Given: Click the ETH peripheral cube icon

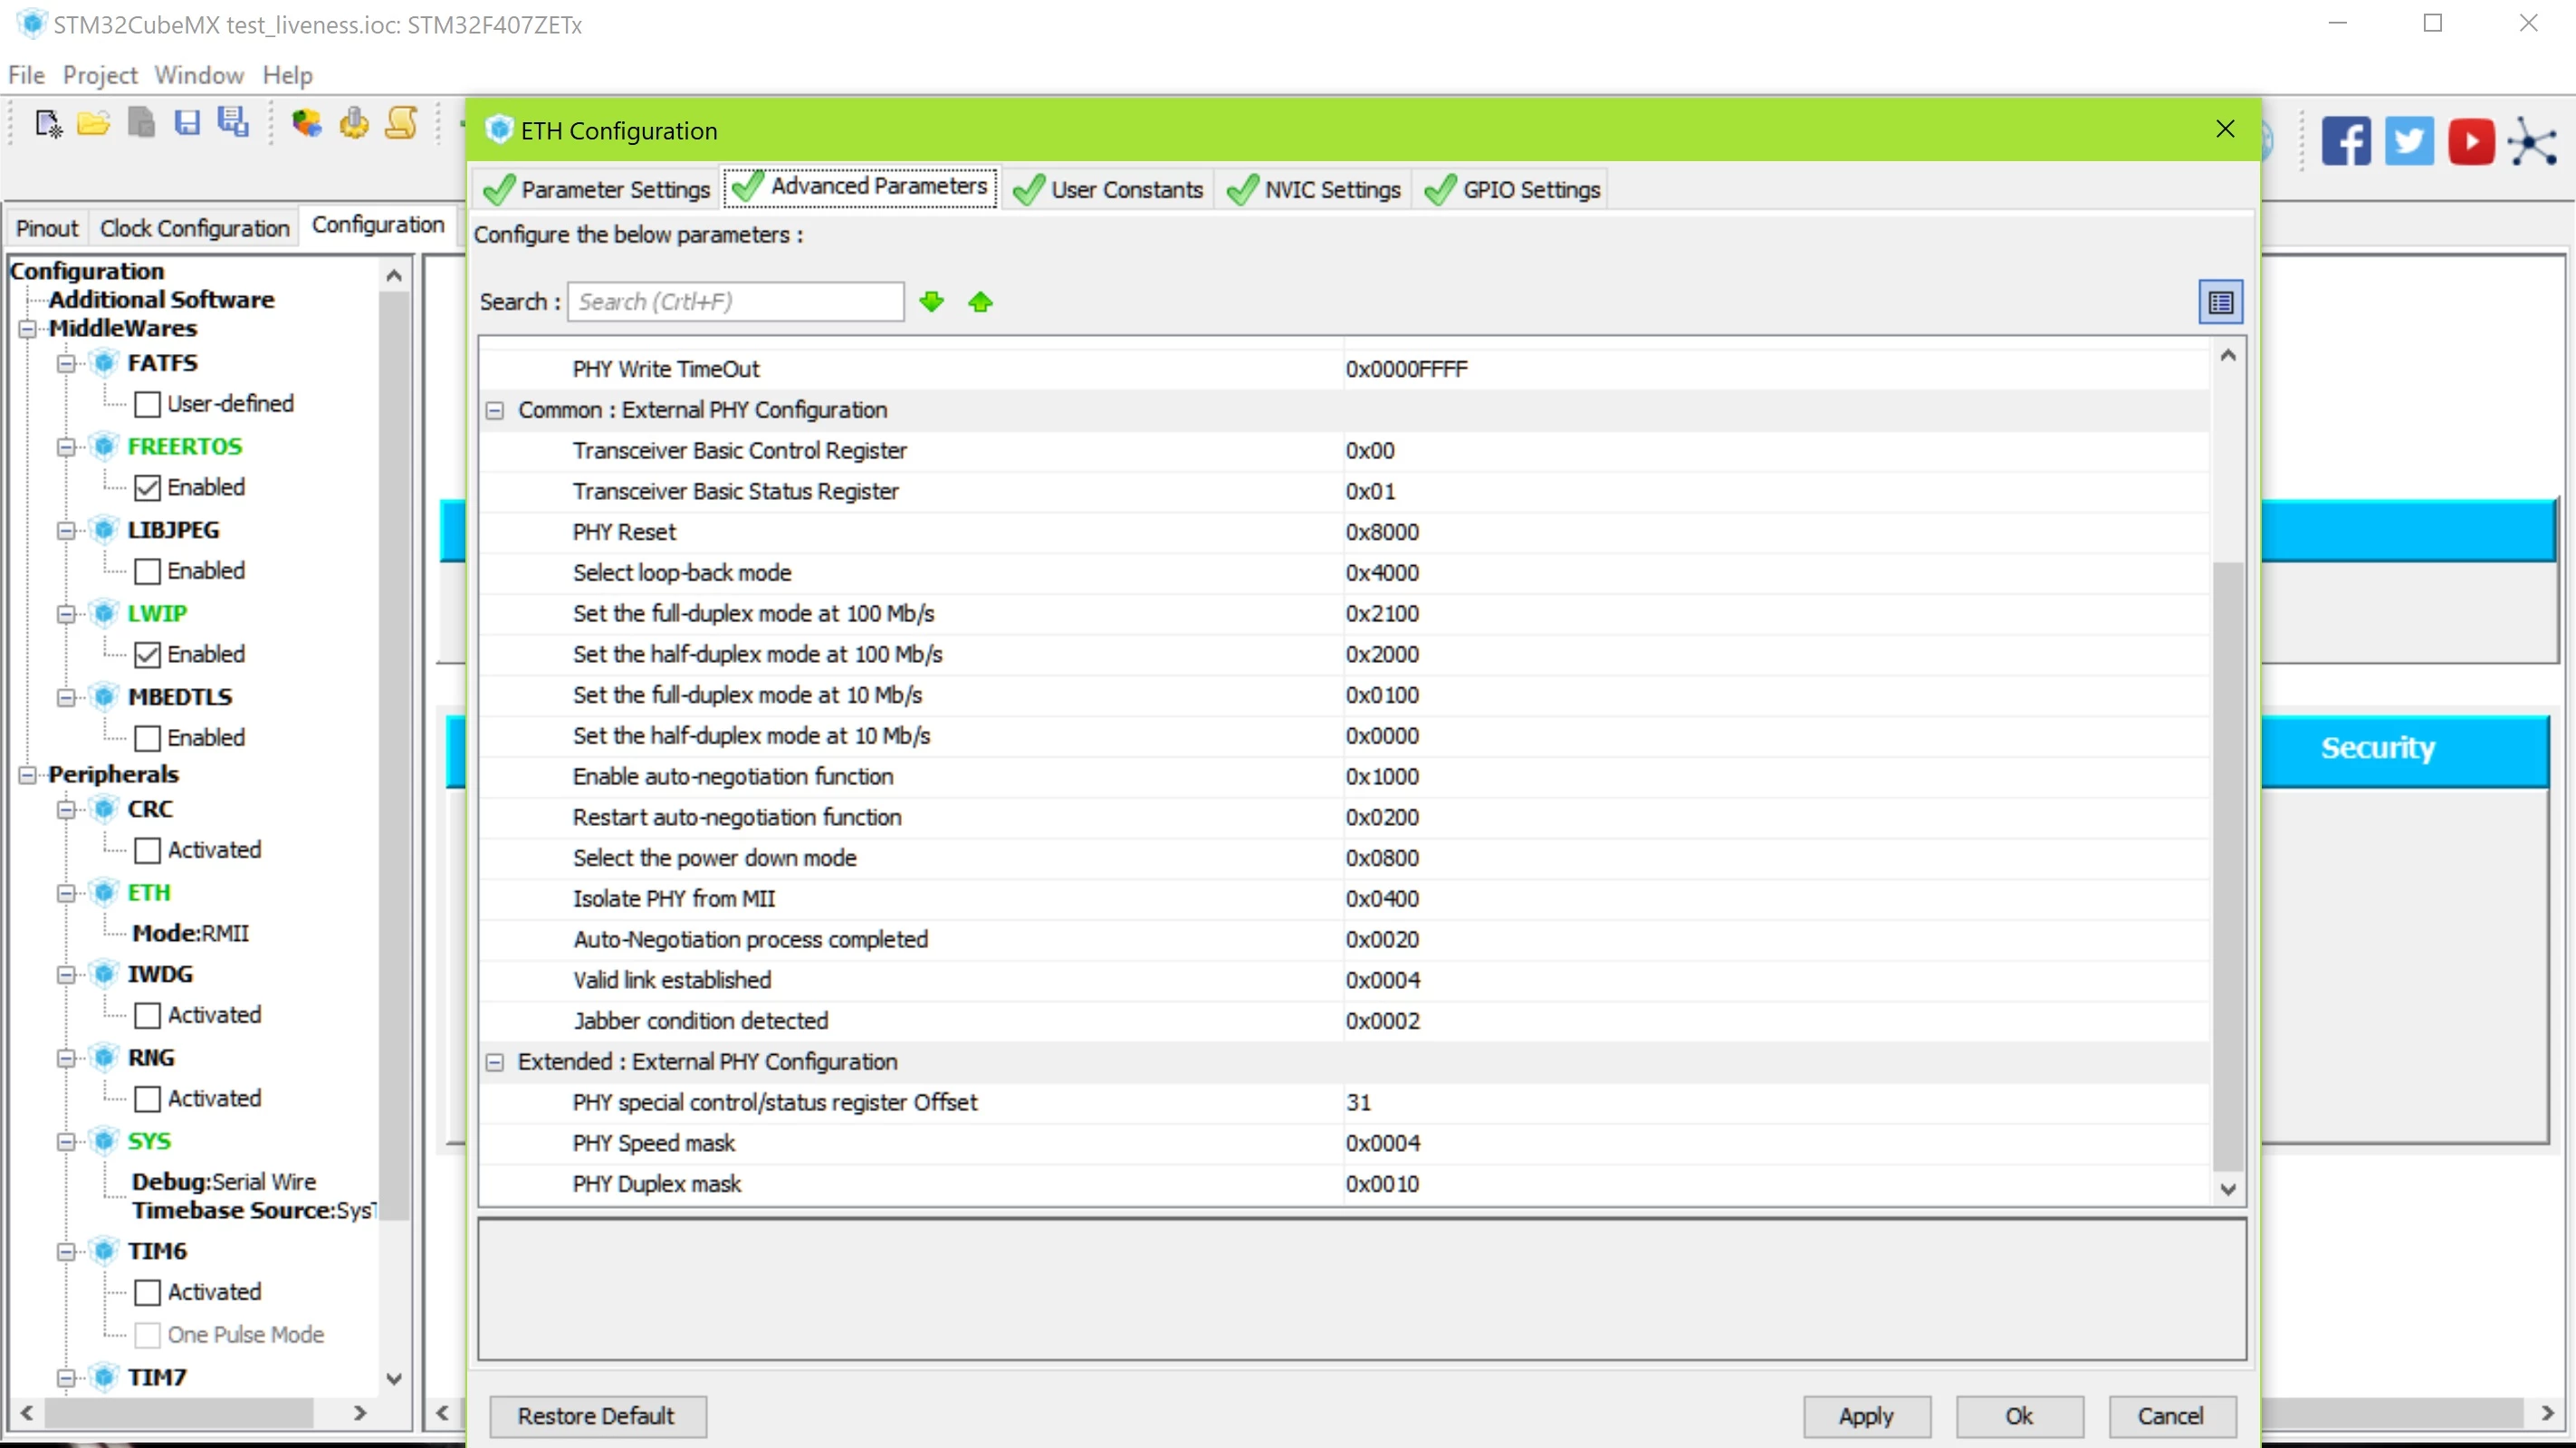Looking at the screenshot, I should (105, 892).
